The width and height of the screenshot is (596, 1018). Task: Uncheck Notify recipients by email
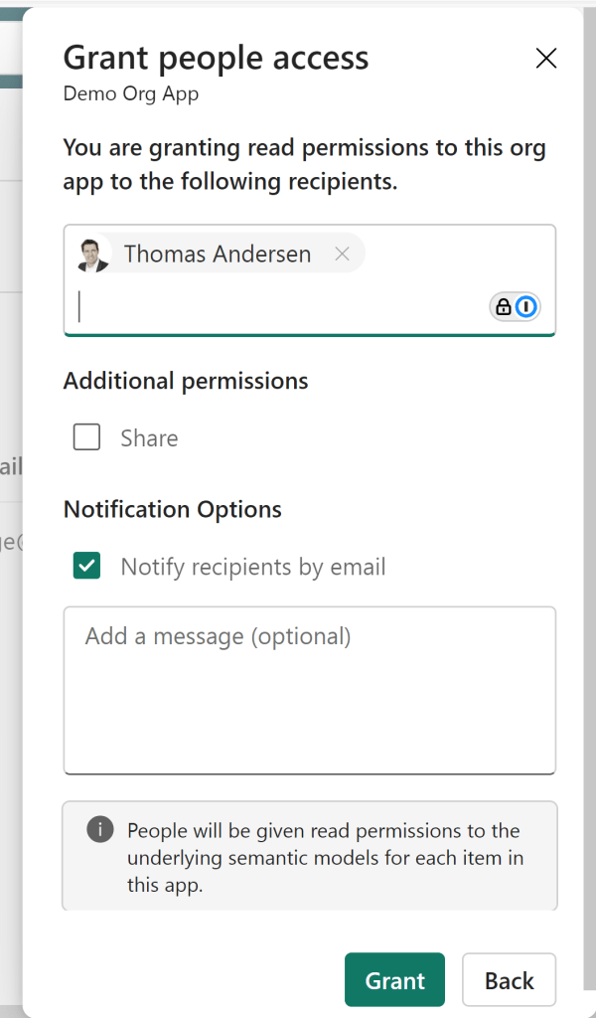(87, 567)
